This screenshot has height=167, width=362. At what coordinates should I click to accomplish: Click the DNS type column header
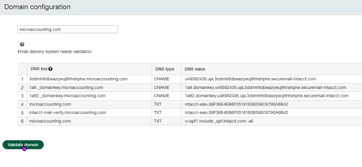pyautogui.click(x=165, y=69)
